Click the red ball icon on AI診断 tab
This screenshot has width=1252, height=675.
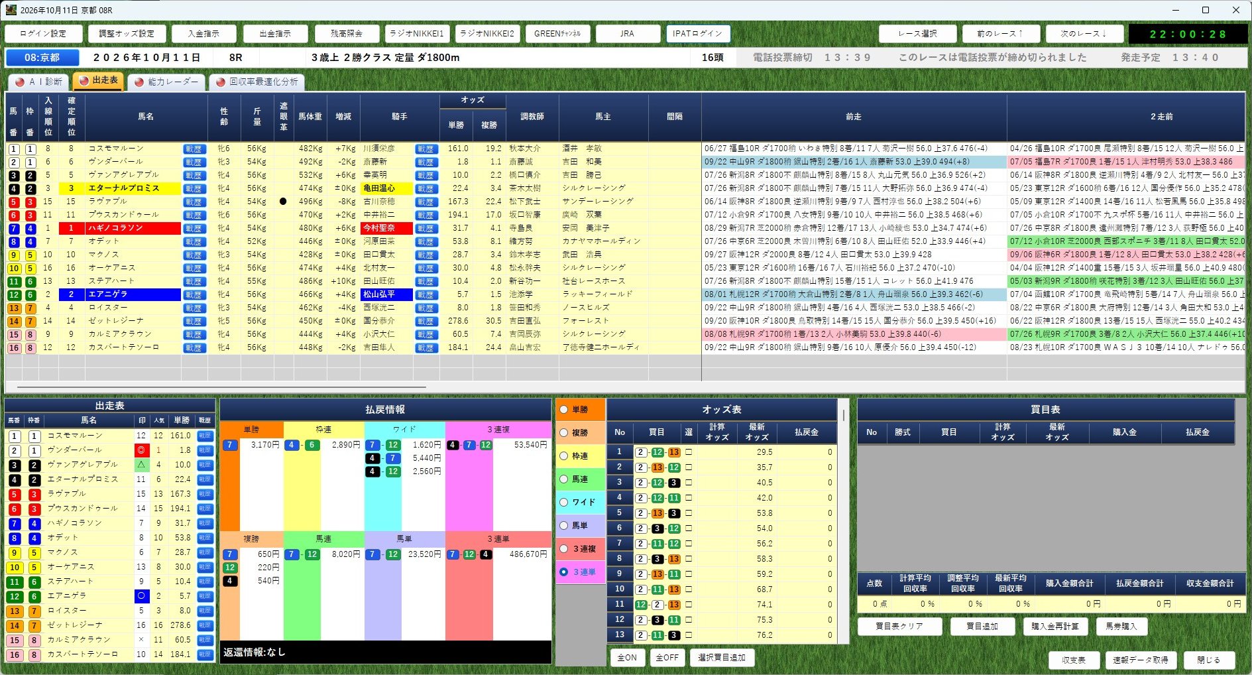[20, 82]
